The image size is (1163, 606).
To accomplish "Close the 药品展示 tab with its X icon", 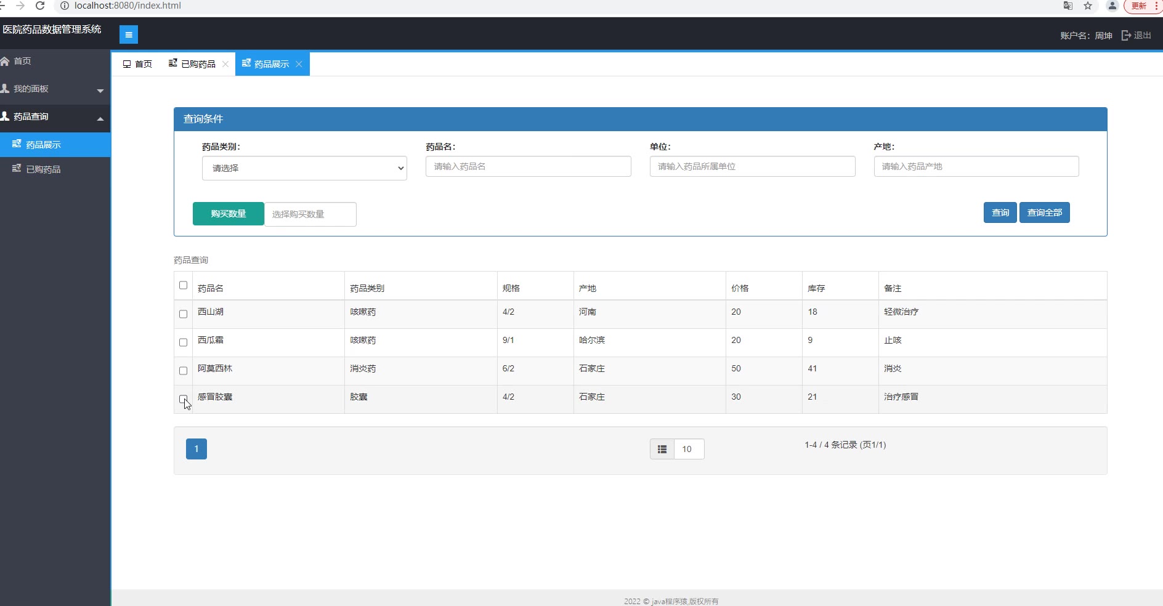I will tap(299, 64).
